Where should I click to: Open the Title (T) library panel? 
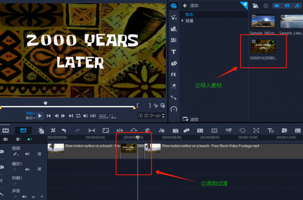(x=173, y=52)
